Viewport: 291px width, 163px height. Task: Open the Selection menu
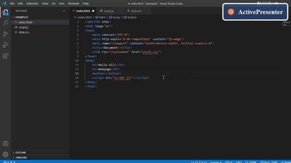(x=32, y=4)
